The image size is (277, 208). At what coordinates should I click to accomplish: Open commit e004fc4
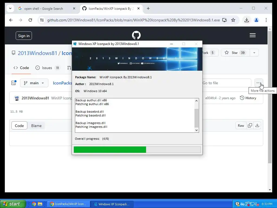point(211,98)
